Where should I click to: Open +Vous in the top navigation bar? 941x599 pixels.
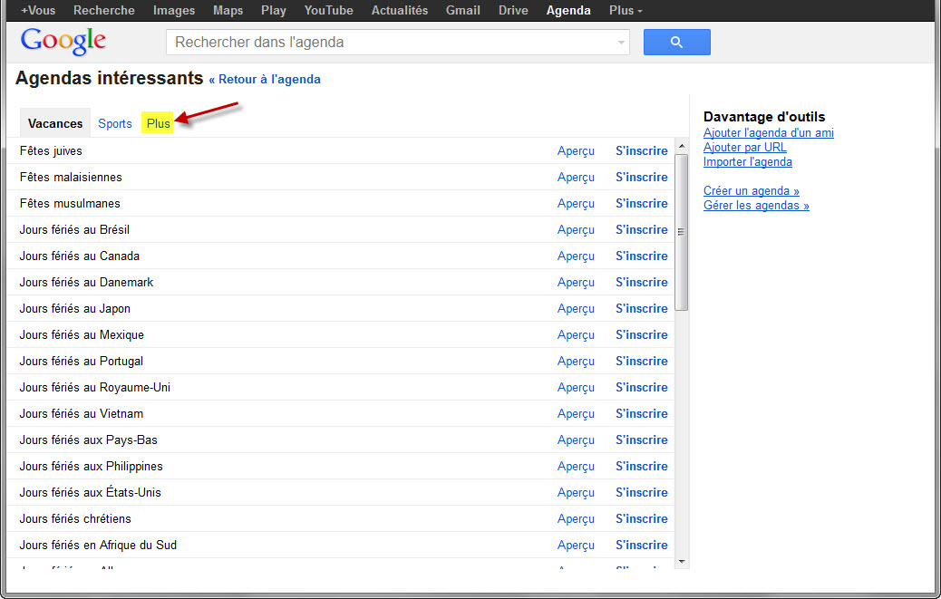pos(38,10)
